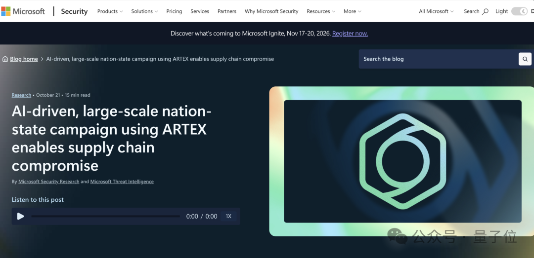The height and width of the screenshot is (258, 534).
Task: Expand the Solutions dropdown menu
Action: point(144,11)
